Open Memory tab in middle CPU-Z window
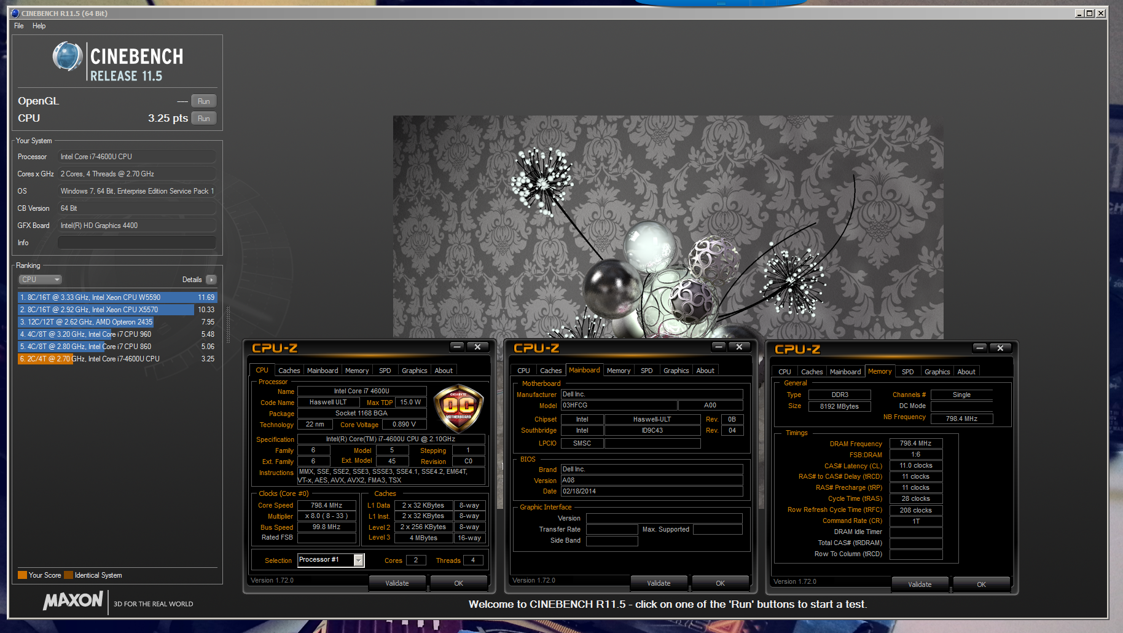The width and height of the screenshot is (1123, 633). (x=619, y=371)
